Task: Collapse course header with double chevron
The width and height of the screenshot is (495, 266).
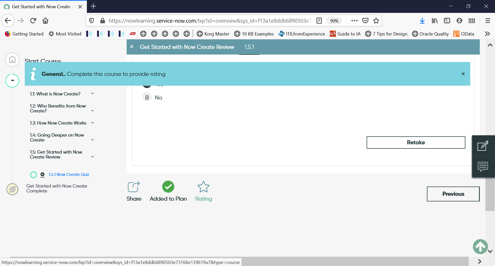Action: 132,47
